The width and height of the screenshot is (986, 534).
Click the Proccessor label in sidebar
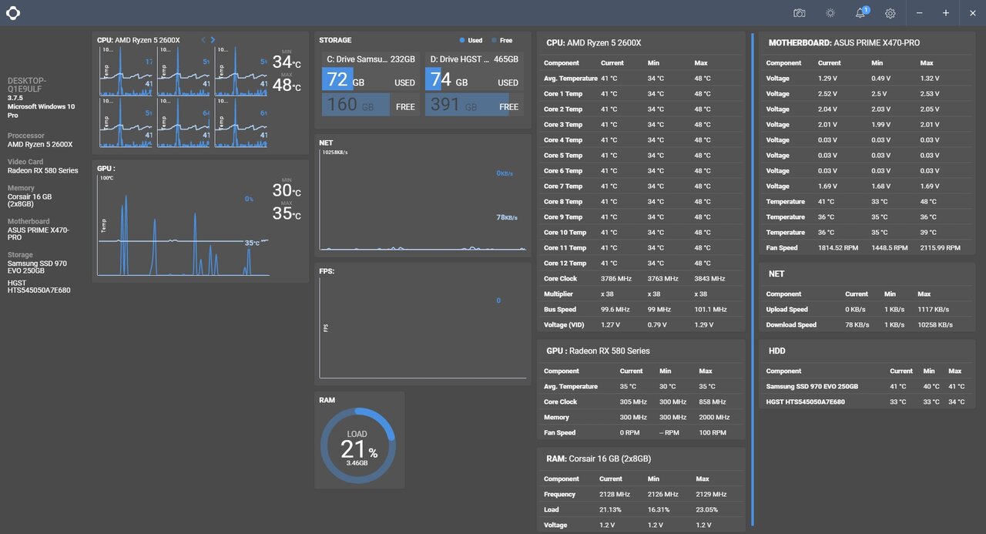click(26, 136)
